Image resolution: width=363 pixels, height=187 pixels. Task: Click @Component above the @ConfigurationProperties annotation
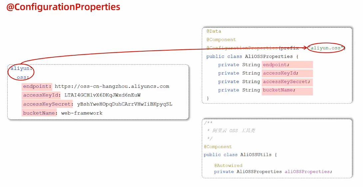[221, 40]
